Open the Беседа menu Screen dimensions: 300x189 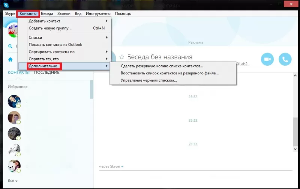click(47, 14)
